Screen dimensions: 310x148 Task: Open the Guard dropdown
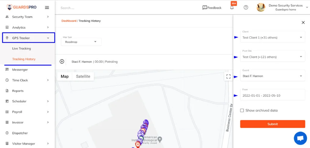[273, 75]
